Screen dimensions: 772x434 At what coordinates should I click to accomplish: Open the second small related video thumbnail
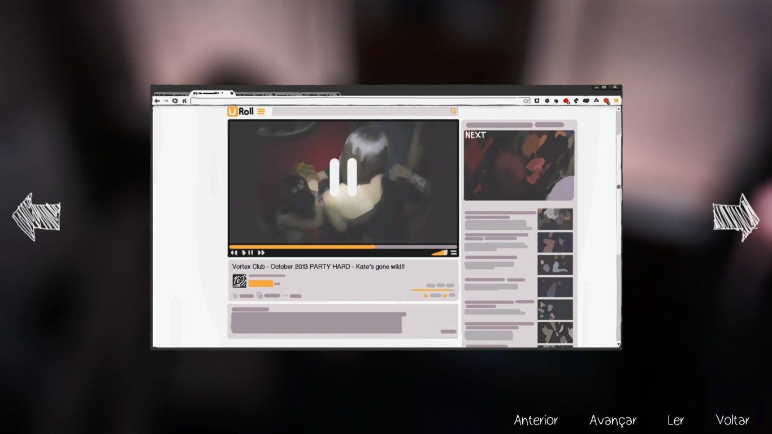click(x=555, y=242)
